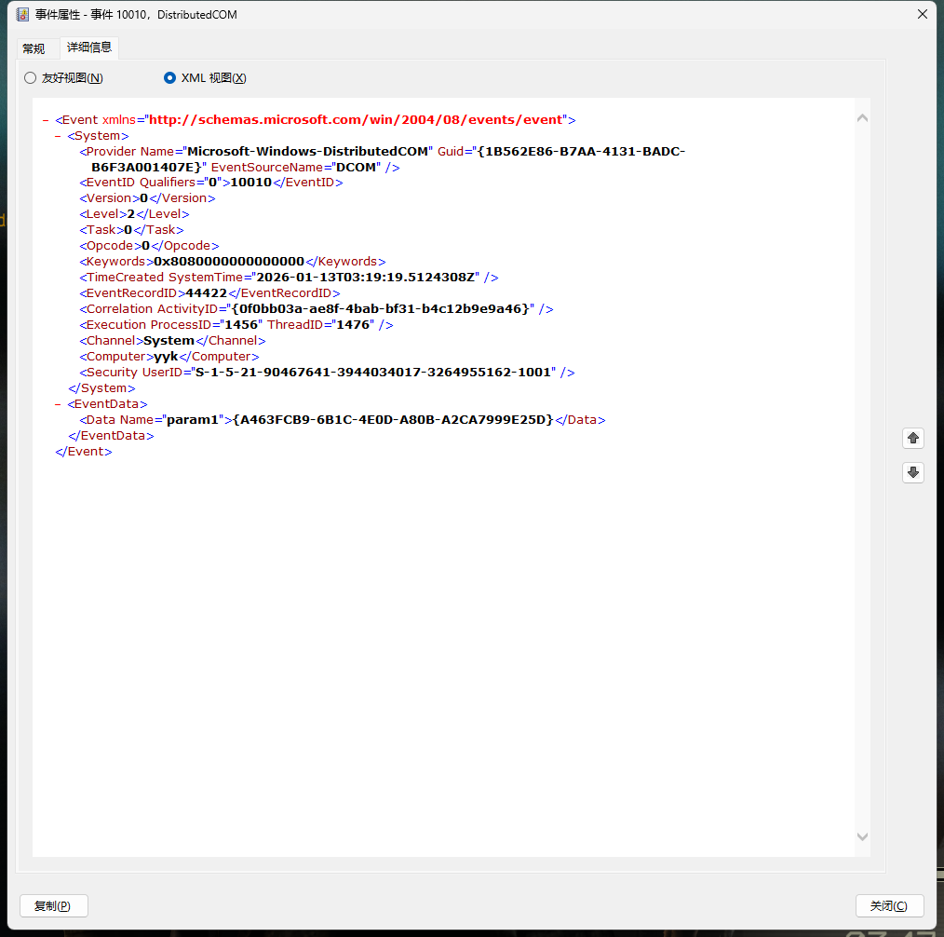Click the Channel value System
Image resolution: width=944 pixels, height=937 pixels.
point(169,340)
